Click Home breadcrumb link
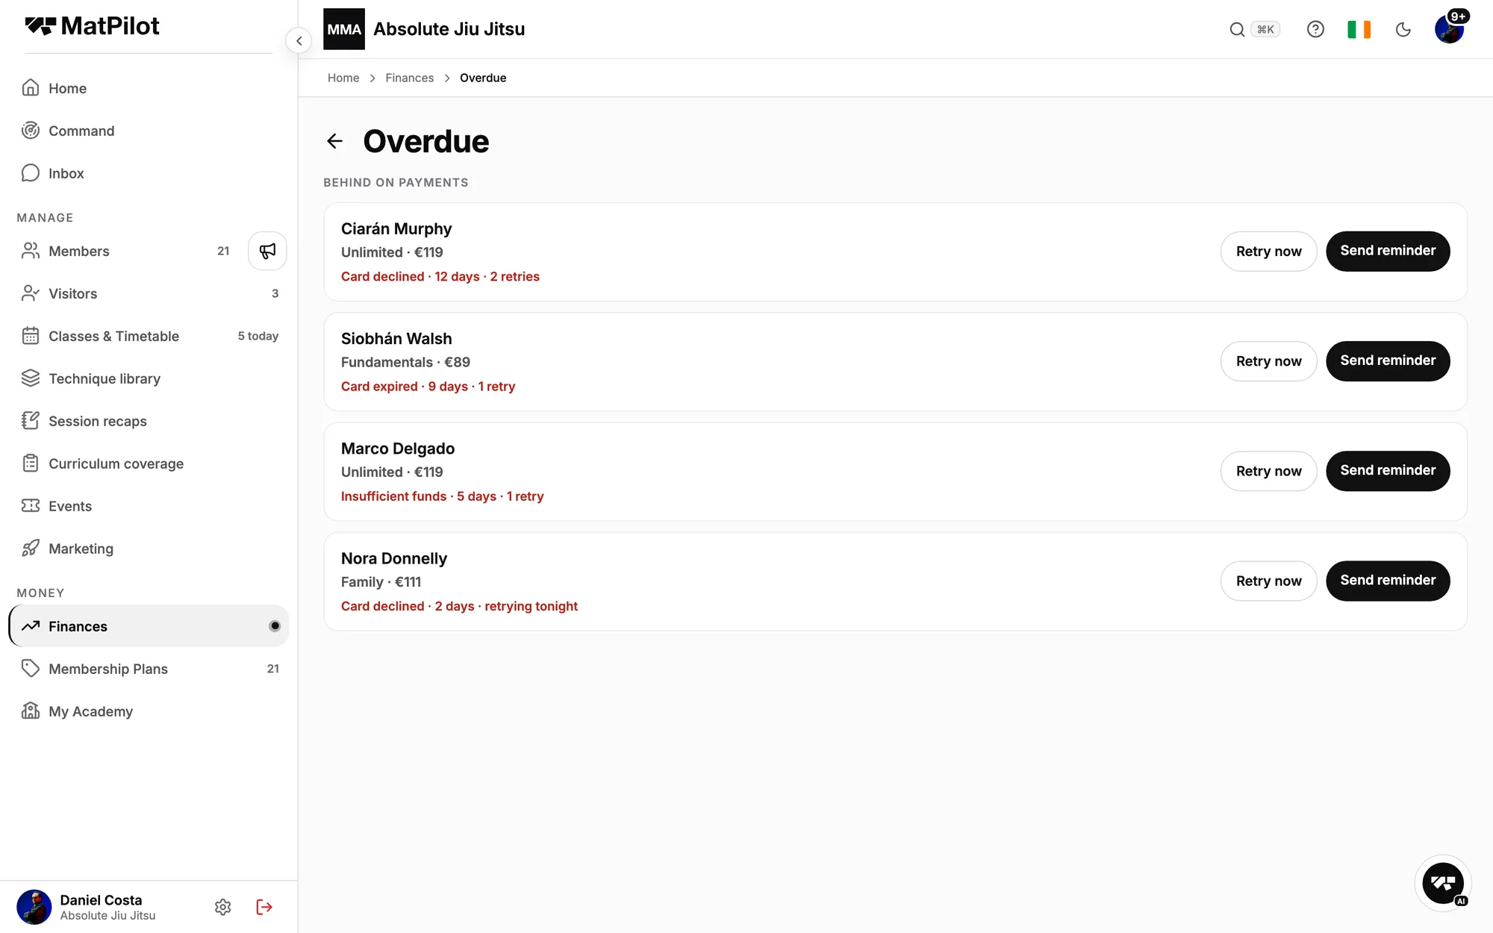The width and height of the screenshot is (1493, 933). click(x=343, y=78)
